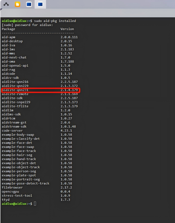Click the terminal cursor at the last prompt
This screenshot has width=175, height=223.
[x=35, y=204]
